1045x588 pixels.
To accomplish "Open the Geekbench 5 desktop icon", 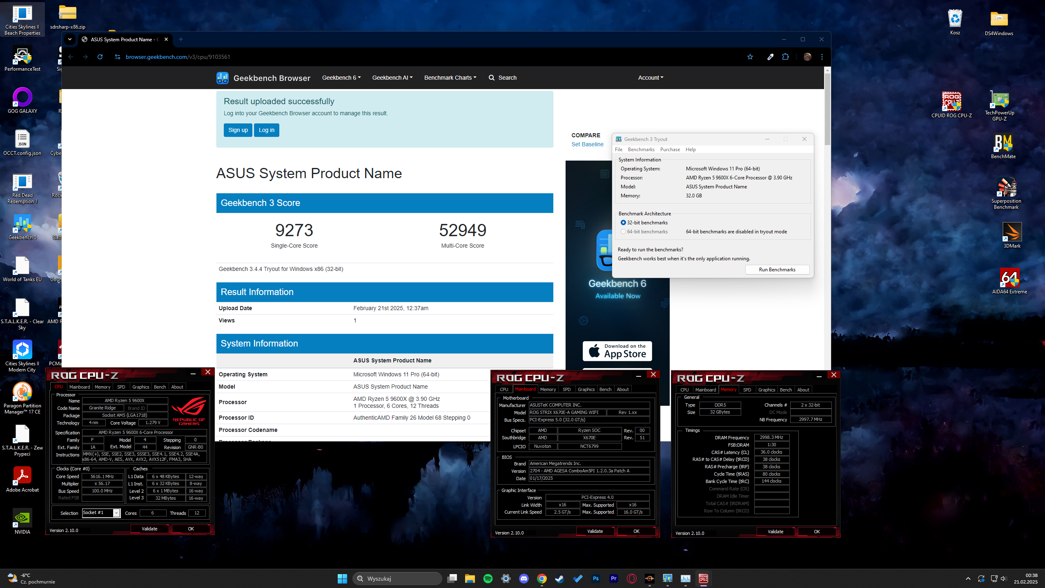I will 22,227.
